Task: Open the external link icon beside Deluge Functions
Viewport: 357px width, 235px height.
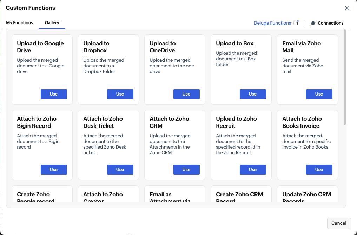Action: tap(296, 23)
